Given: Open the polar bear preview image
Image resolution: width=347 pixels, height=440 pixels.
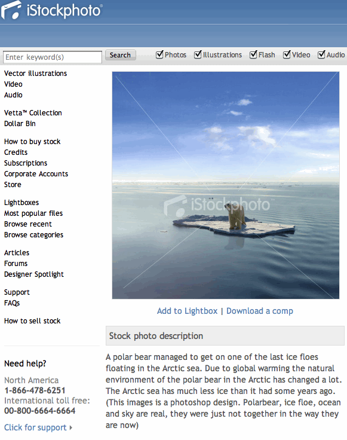Looking at the screenshot, I should pyautogui.click(x=226, y=185).
